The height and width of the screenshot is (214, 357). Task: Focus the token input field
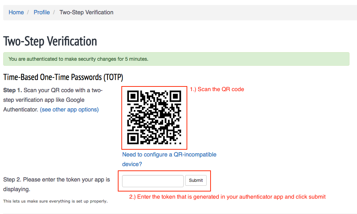pos(153,181)
